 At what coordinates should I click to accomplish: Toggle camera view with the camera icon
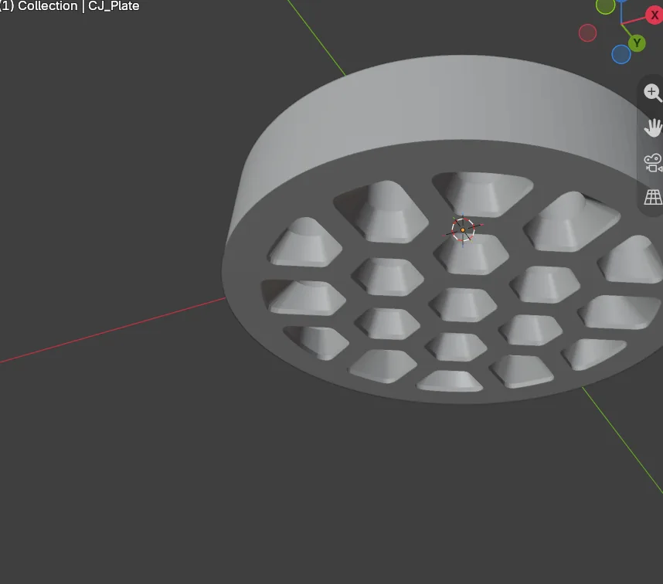pyautogui.click(x=652, y=163)
